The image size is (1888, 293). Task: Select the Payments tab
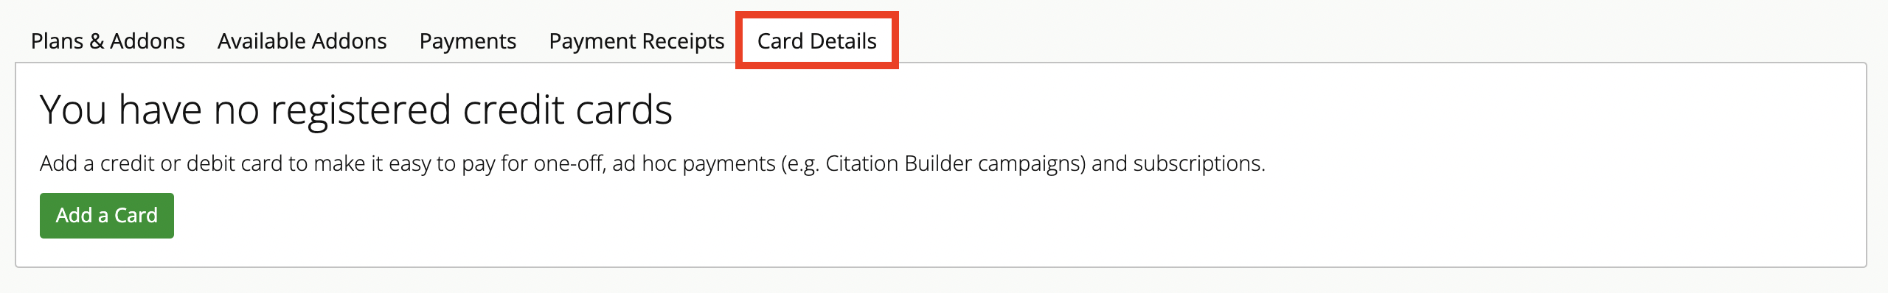tap(468, 41)
